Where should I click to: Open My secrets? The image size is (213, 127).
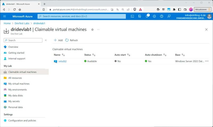[14, 101]
